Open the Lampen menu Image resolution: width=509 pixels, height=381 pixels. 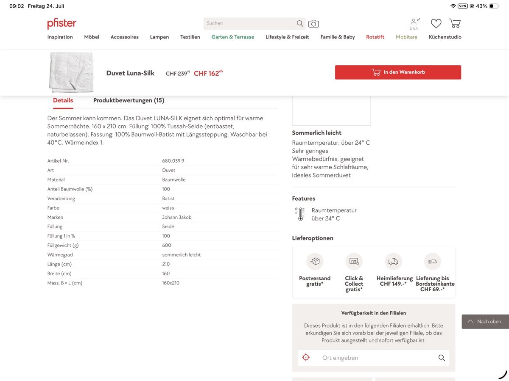coord(159,37)
